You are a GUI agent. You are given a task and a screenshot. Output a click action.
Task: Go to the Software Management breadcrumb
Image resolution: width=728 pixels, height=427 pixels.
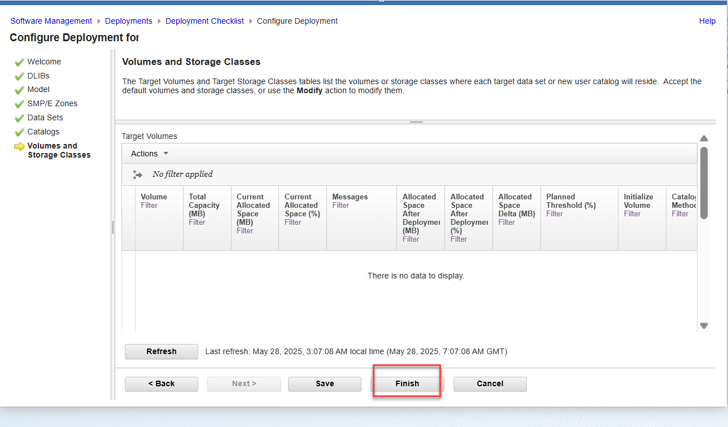51,21
